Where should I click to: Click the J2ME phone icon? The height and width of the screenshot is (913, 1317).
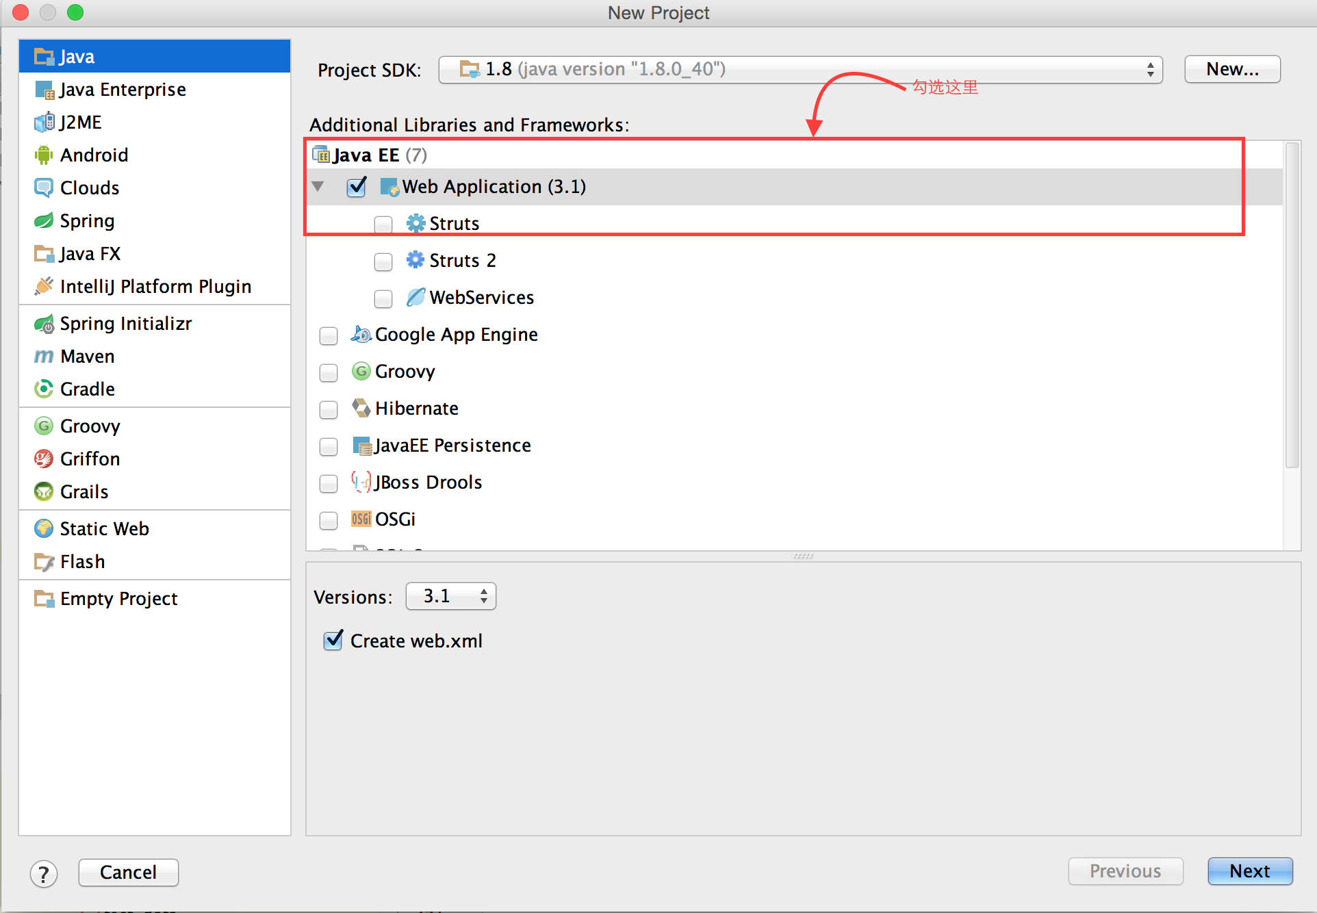point(44,123)
